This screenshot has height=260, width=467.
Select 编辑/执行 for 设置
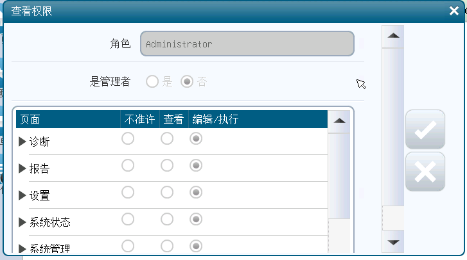point(197,193)
